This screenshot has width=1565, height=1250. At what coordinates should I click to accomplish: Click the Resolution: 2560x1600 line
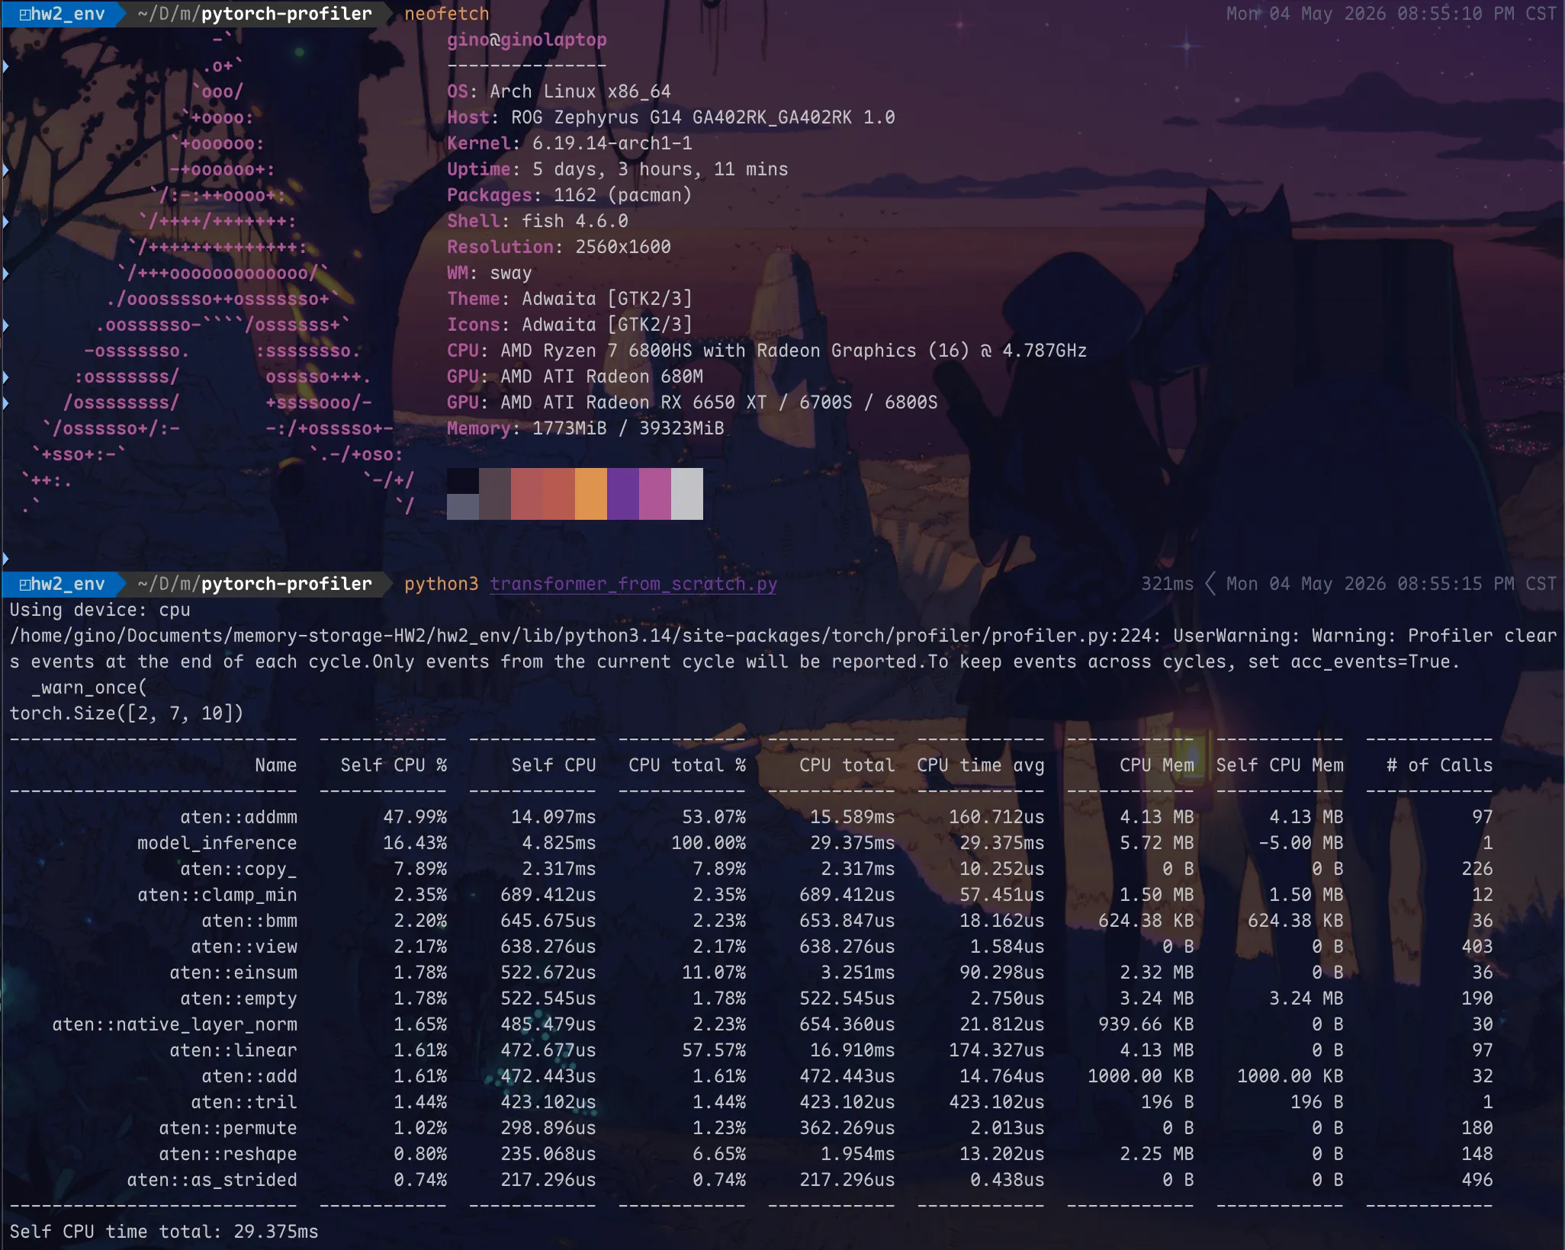559,247
